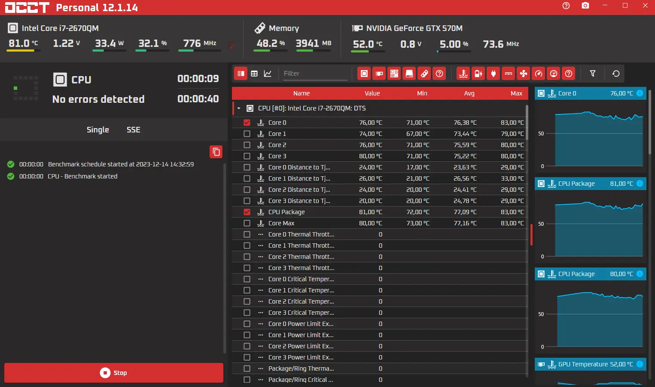Click the 77,09 °C average value for CPU Package

tap(465, 212)
